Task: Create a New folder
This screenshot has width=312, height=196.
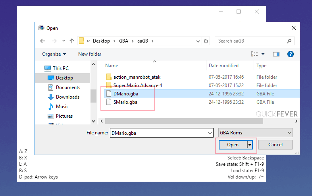Action: click(x=90, y=54)
